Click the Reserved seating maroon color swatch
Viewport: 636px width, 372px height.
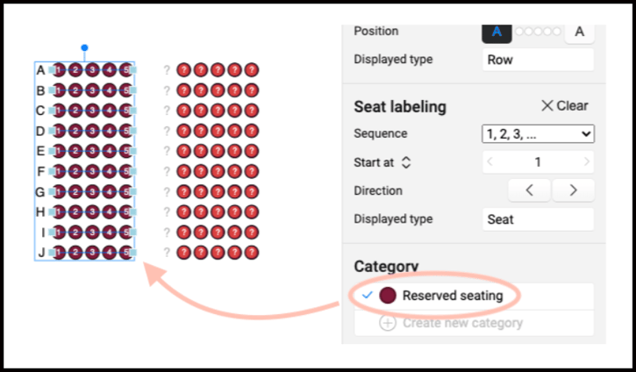pos(387,296)
